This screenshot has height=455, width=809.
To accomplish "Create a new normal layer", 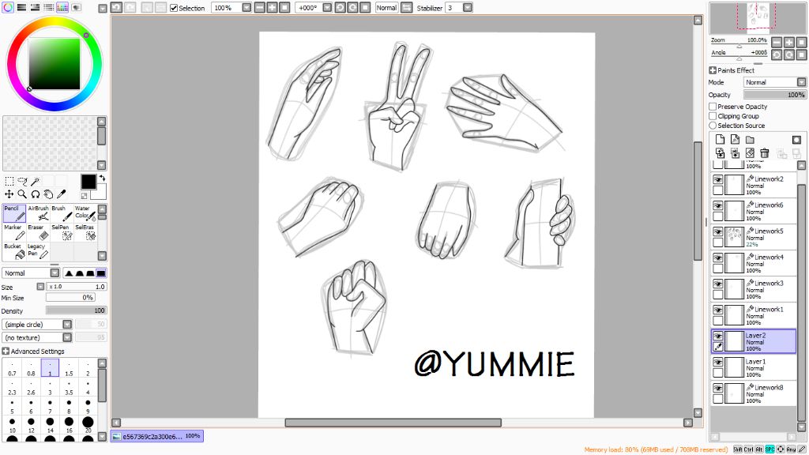I will tap(721, 139).
